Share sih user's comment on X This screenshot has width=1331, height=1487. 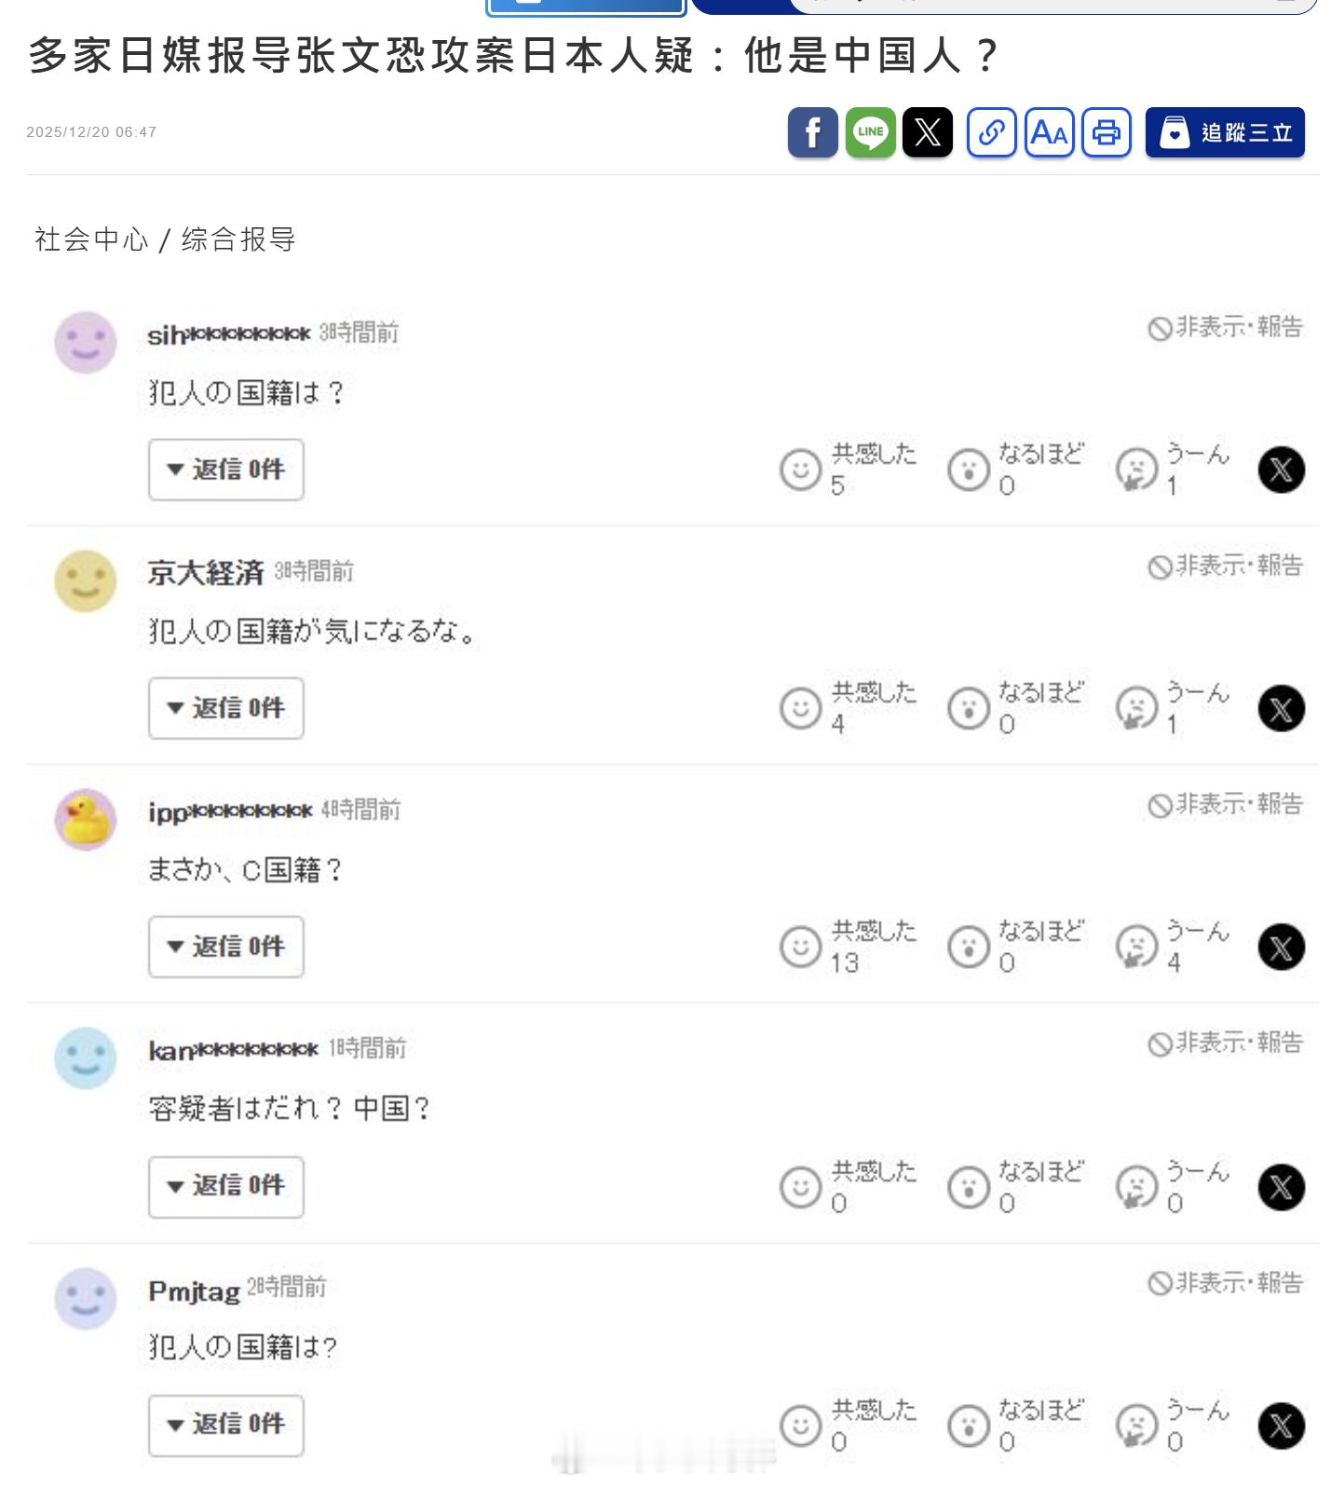1281,470
